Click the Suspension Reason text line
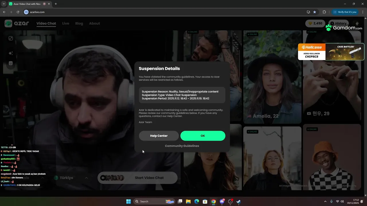The height and width of the screenshot is (206, 367). click(x=180, y=92)
